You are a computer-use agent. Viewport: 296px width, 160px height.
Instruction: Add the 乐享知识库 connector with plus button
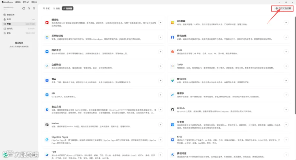(160, 37)
